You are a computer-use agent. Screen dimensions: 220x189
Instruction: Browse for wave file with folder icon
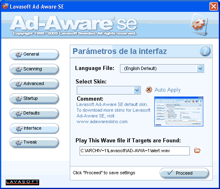tap(197, 151)
